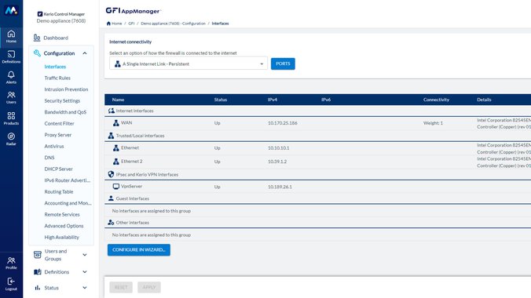Image resolution: width=531 pixels, height=298 pixels.
Task: Click the VpnServer monitor icon
Action: tap(116, 187)
